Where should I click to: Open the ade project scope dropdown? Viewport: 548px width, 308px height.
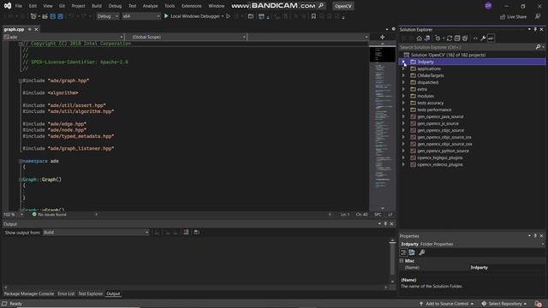click(x=63, y=37)
